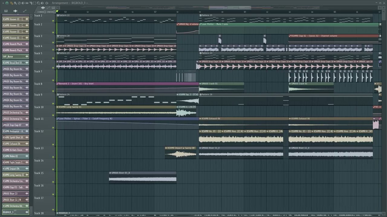The width and height of the screenshot is (387, 217).
Task: Toggle the magnet snap-to-grid icon
Action: coord(7,3)
